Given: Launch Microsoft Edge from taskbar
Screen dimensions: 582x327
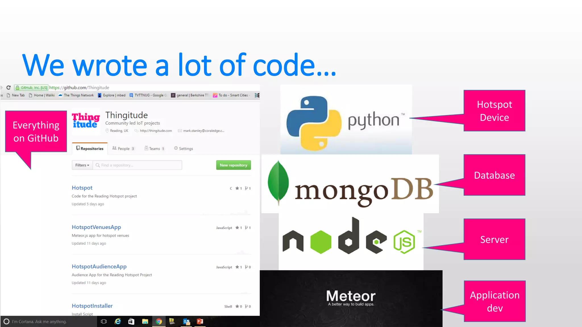Looking at the screenshot, I should [x=118, y=322].
